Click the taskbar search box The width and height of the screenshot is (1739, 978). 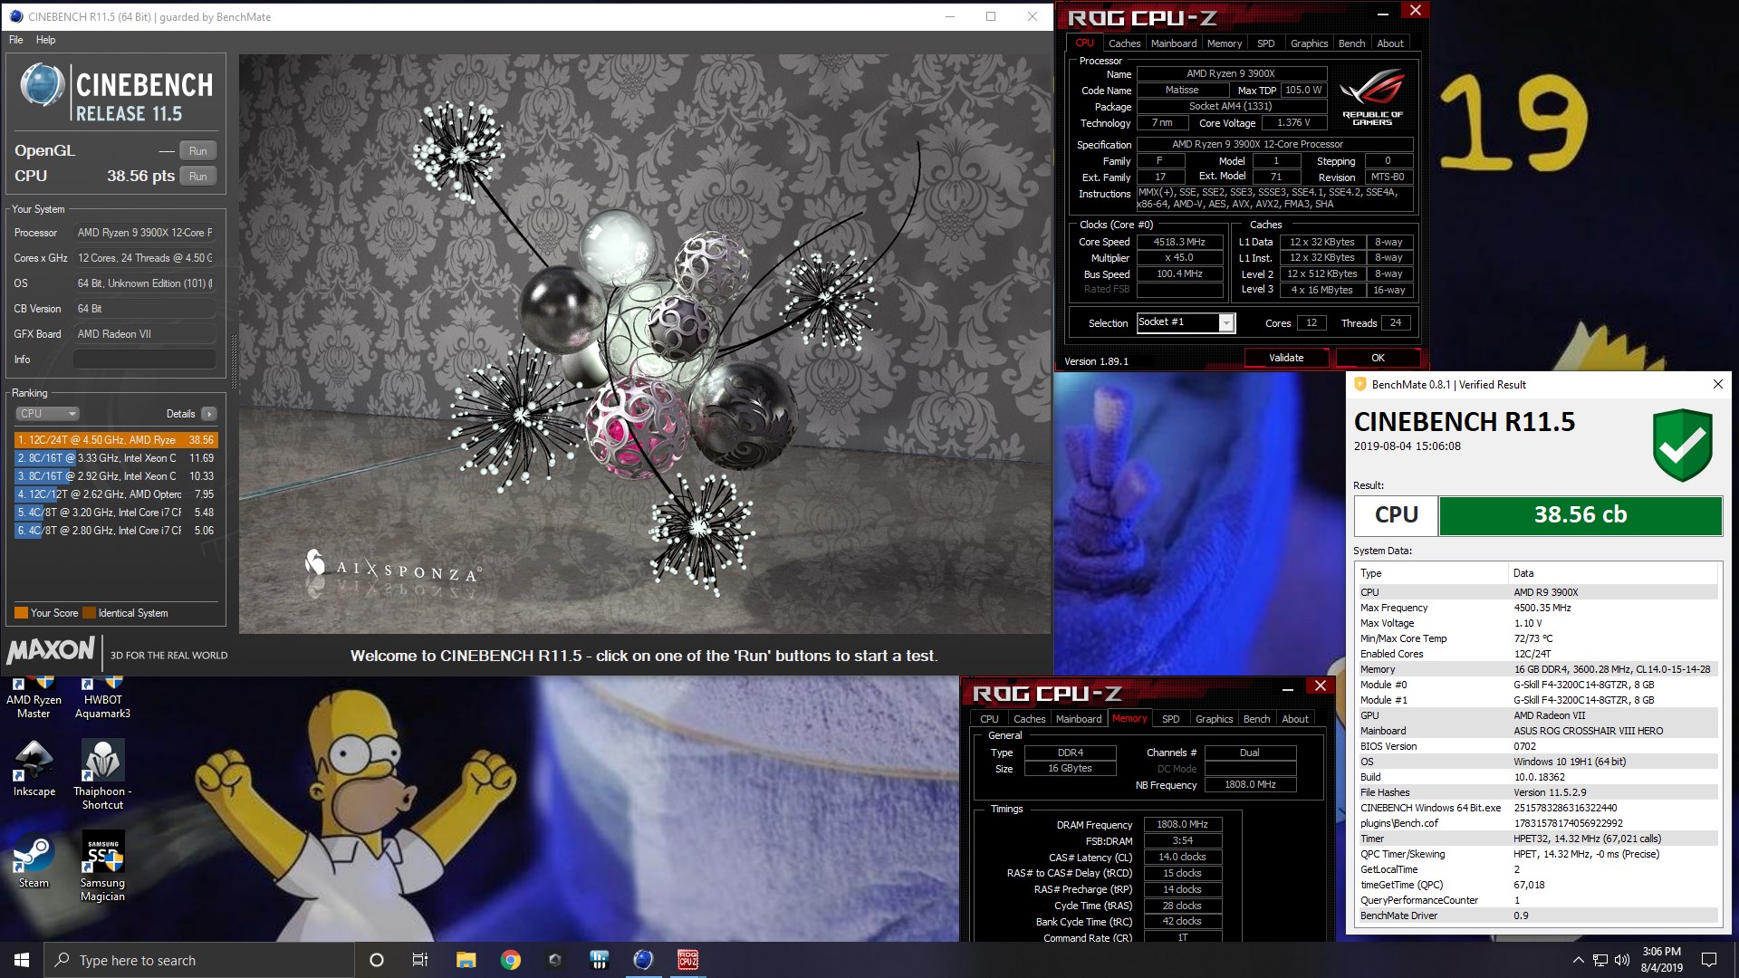coord(199,960)
